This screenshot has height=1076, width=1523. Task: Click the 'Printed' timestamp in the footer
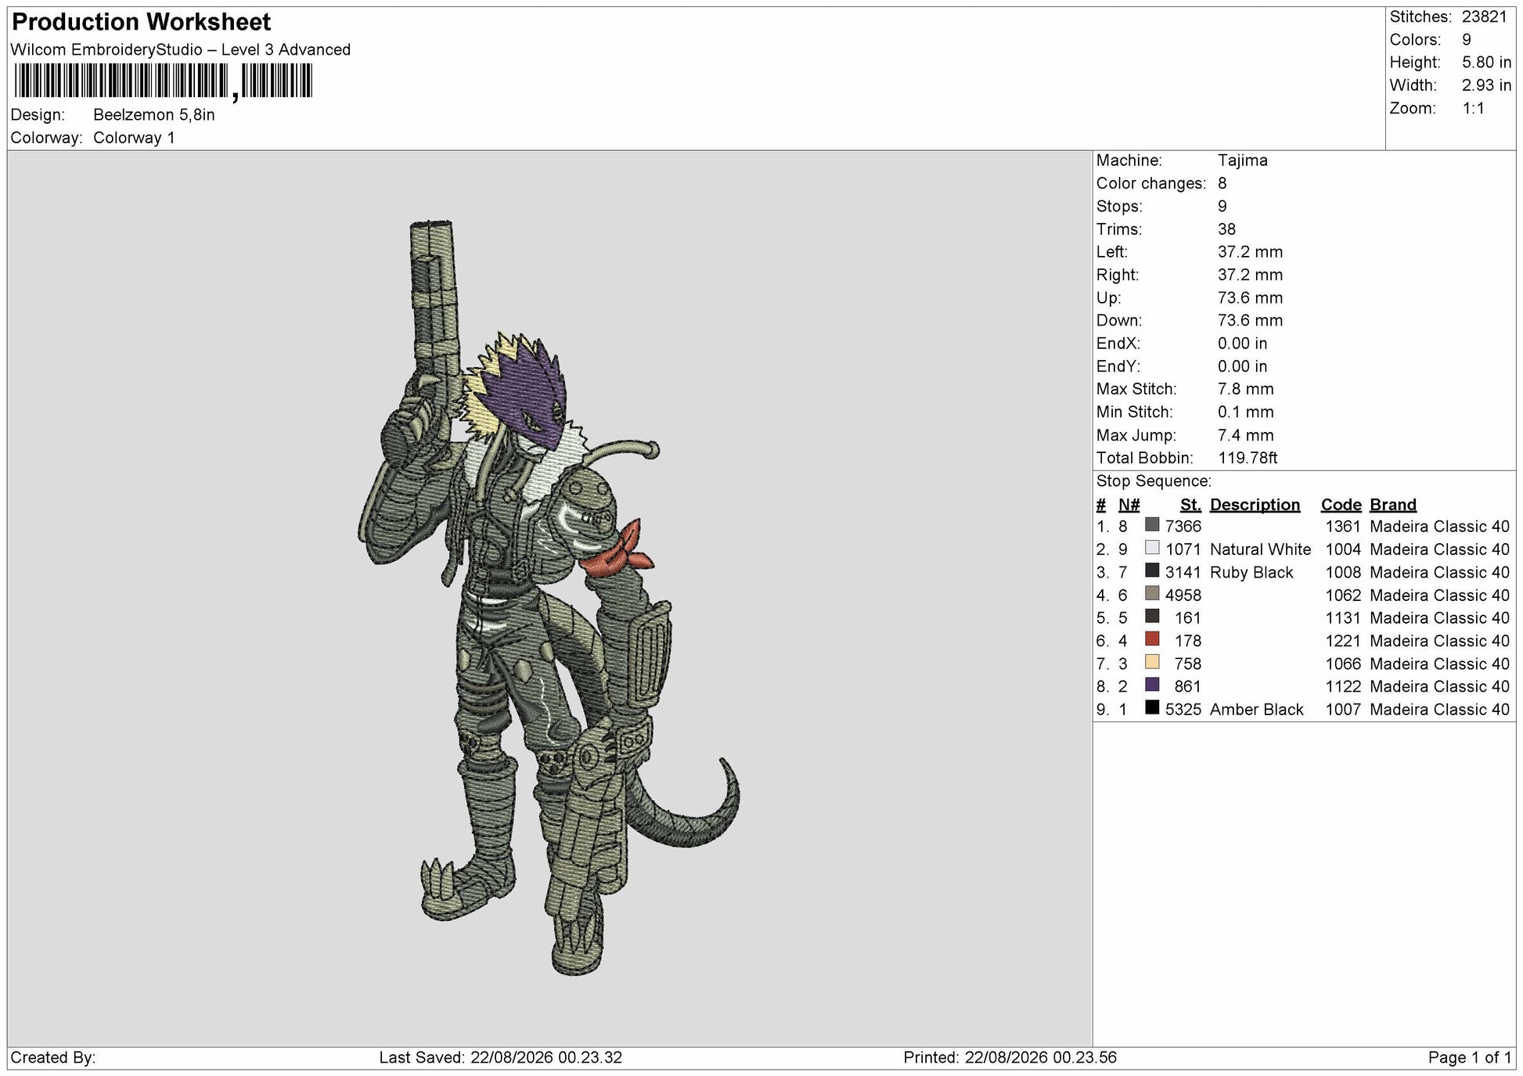click(1010, 1058)
